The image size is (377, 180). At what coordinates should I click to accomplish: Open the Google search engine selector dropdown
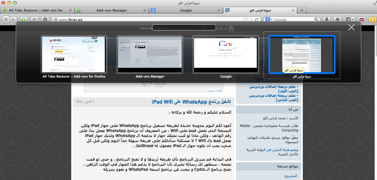tap(268, 20)
